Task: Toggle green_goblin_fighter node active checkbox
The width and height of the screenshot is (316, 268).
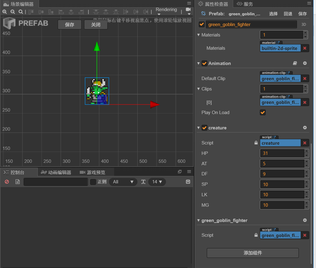Action: click(202, 24)
